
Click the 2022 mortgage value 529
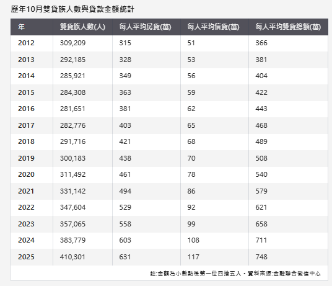(x=125, y=207)
